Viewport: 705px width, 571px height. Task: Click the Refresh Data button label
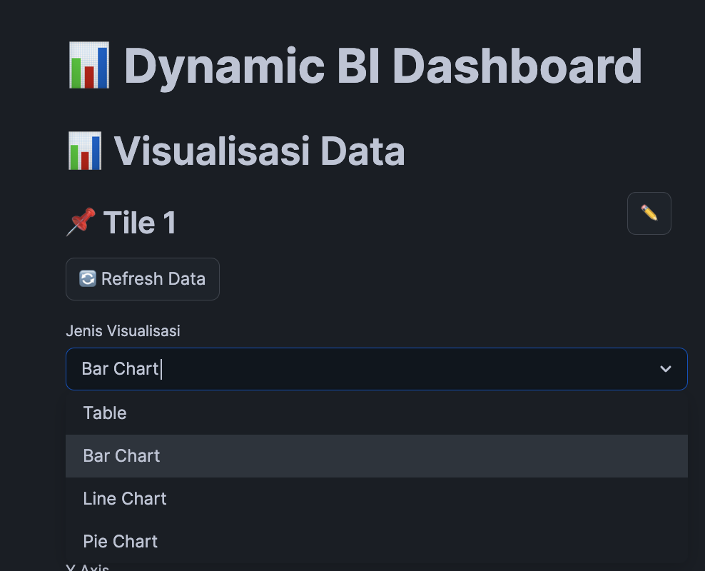153,279
